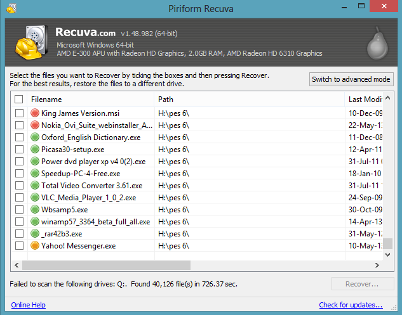Click the horizontal scrollbar right arrow
Screen dimensions: 402x315
[x=377, y=265]
